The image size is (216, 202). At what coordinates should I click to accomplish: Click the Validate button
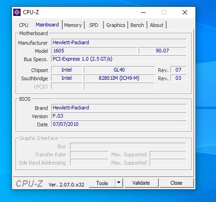pyautogui.click(x=141, y=183)
